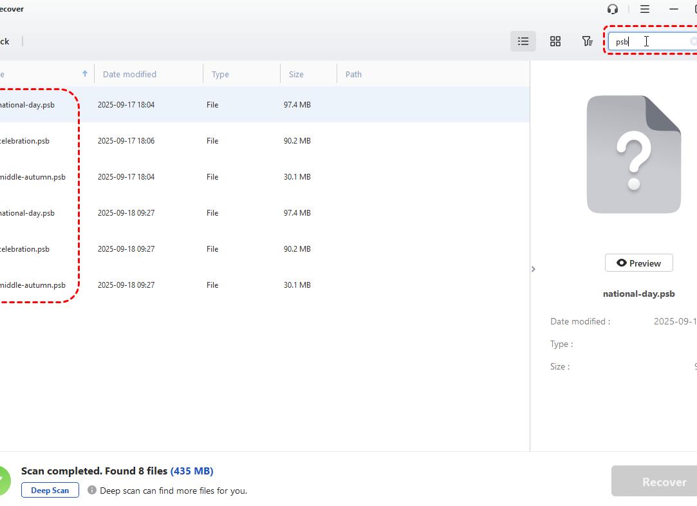Open the filter options icon
The width and height of the screenshot is (697, 506).
pos(587,41)
